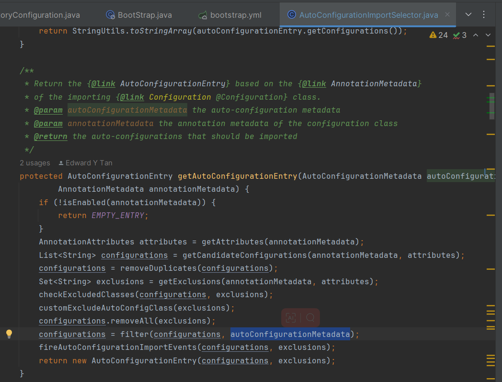Open the partially hidden oryConfiguration.java tab
The width and height of the screenshot is (502, 382).
point(40,15)
